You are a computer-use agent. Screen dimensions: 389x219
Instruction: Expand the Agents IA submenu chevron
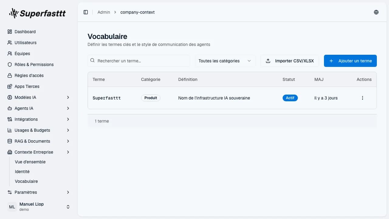click(x=68, y=108)
